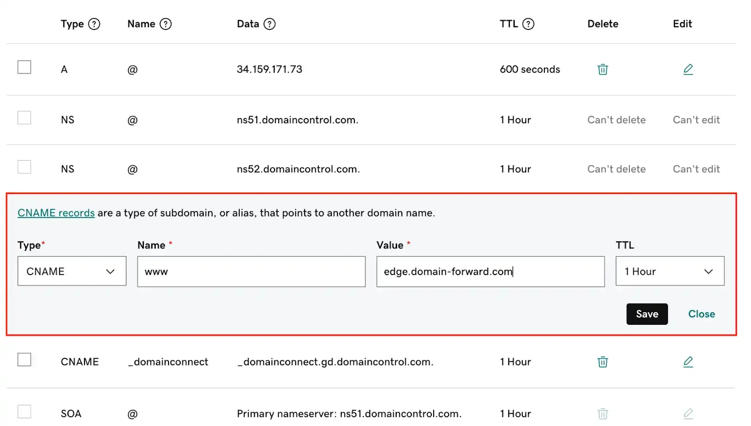Delete the _domainconnect CNAME record
This screenshot has width=751, height=426.
click(603, 361)
